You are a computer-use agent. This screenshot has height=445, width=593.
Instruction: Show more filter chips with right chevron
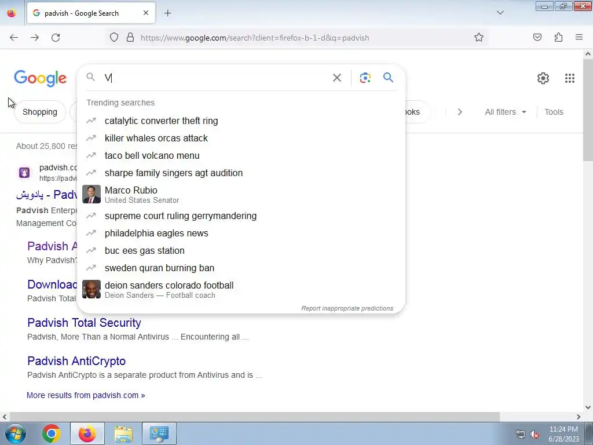click(460, 112)
